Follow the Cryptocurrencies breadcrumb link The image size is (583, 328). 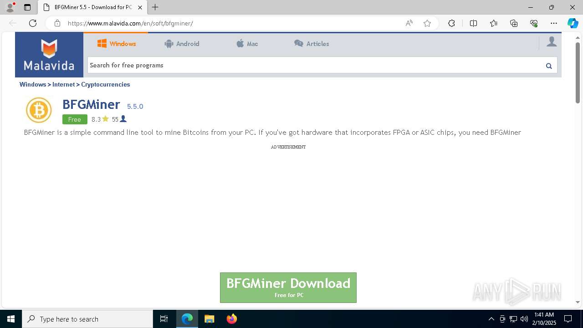tap(106, 84)
